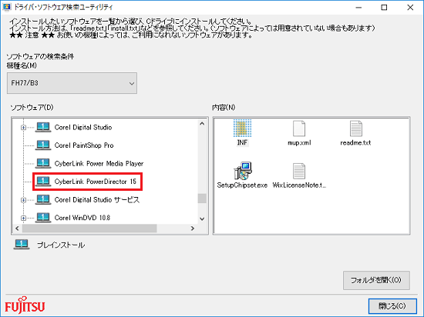Image resolution: width=424 pixels, height=317 pixels.
Task: Select CyberLink Power Media Player entry
Action: pyautogui.click(x=99, y=163)
